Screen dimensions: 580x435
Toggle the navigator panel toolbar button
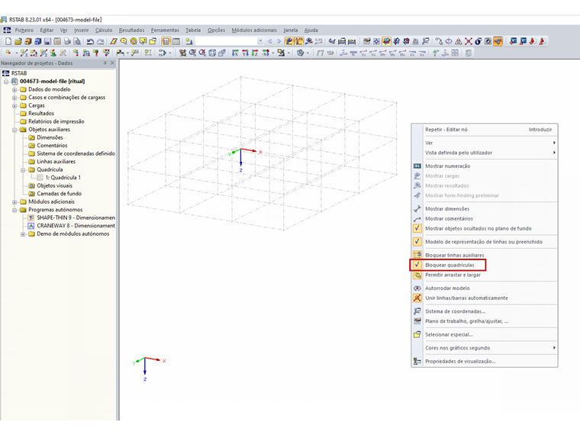[166, 41]
